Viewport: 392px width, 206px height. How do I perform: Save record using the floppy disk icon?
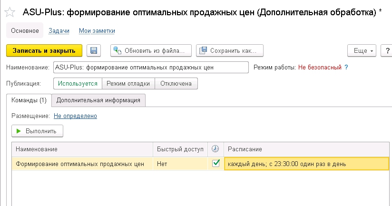(x=94, y=50)
